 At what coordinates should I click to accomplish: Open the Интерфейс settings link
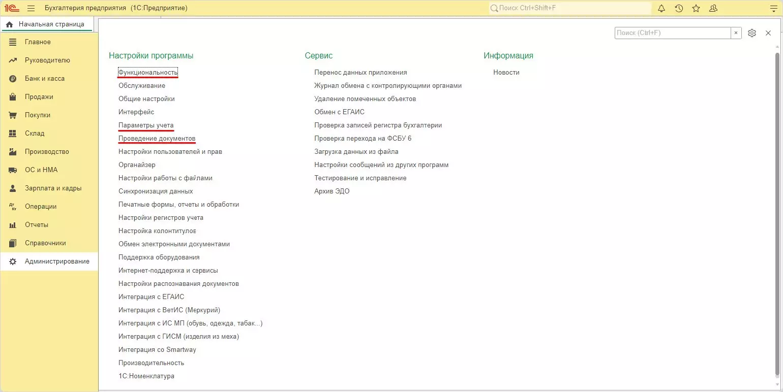point(136,112)
